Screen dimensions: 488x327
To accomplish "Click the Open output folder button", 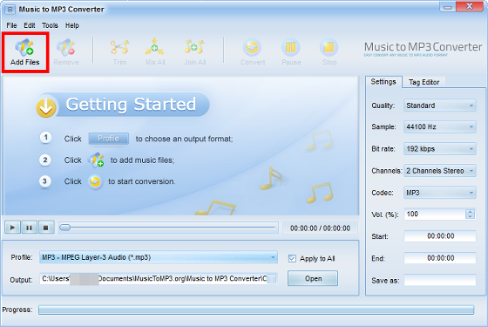I will [313, 278].
